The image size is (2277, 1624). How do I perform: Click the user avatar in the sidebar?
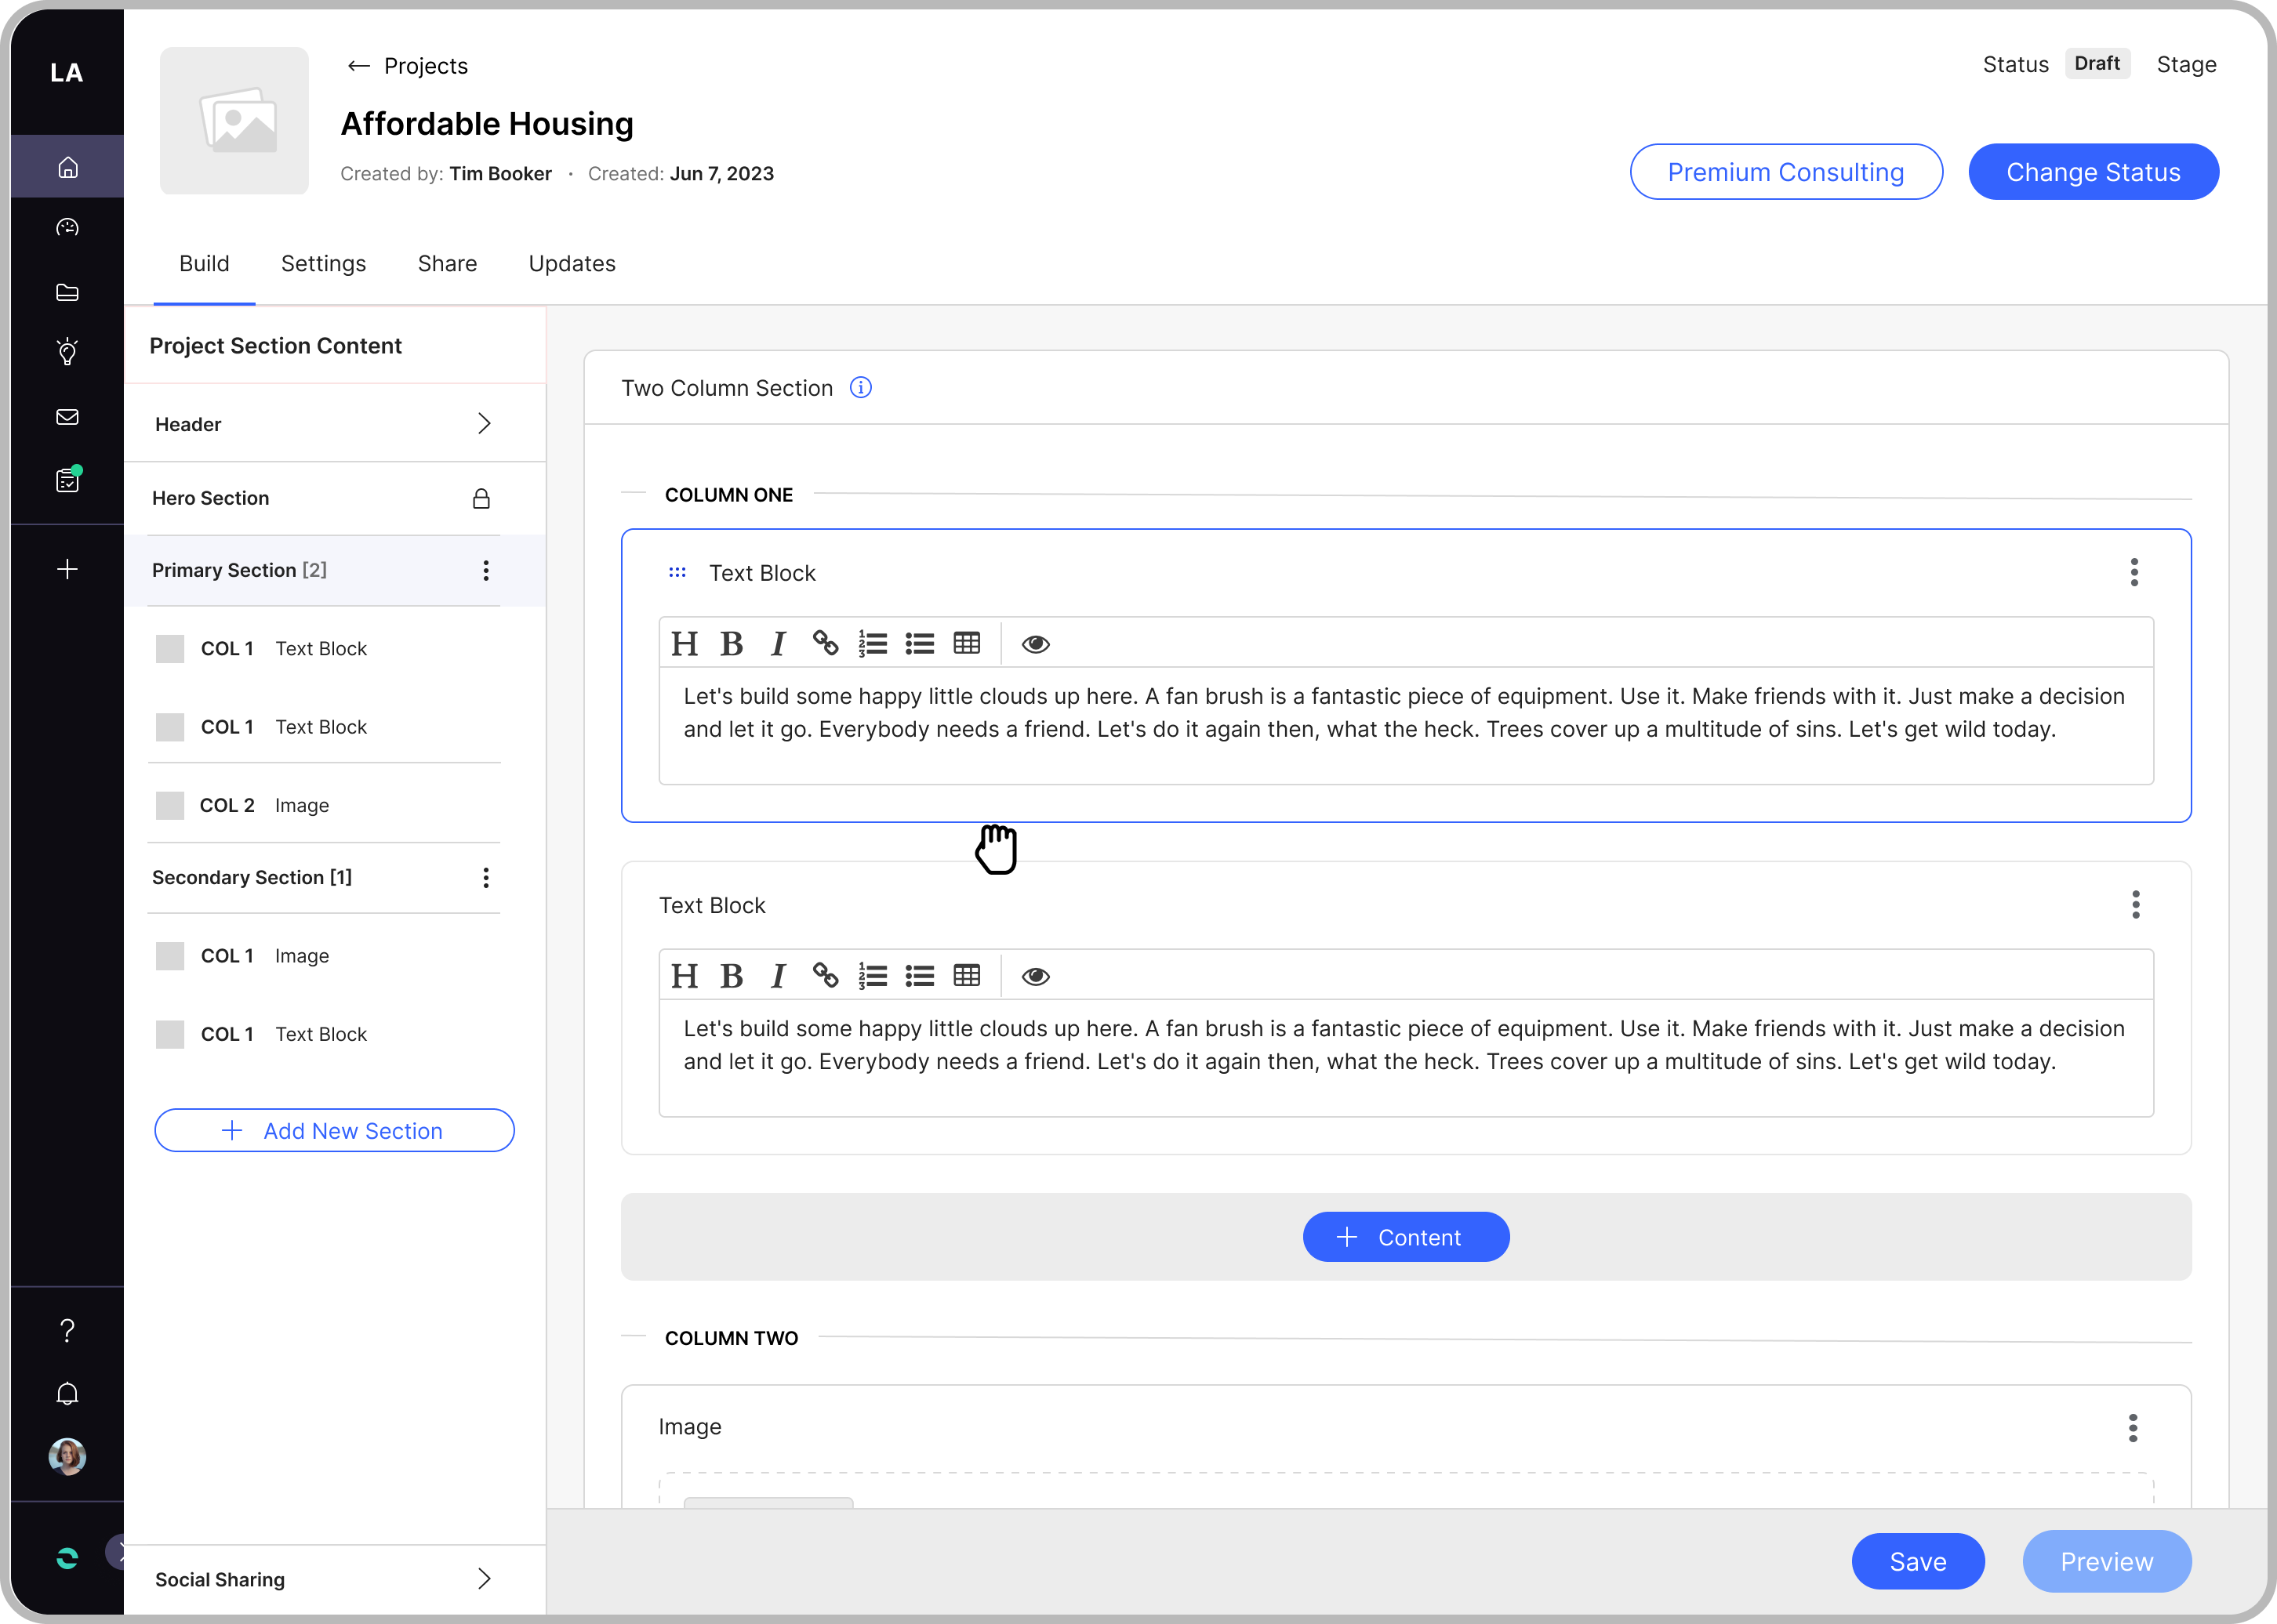click(x=67, y=1456)
